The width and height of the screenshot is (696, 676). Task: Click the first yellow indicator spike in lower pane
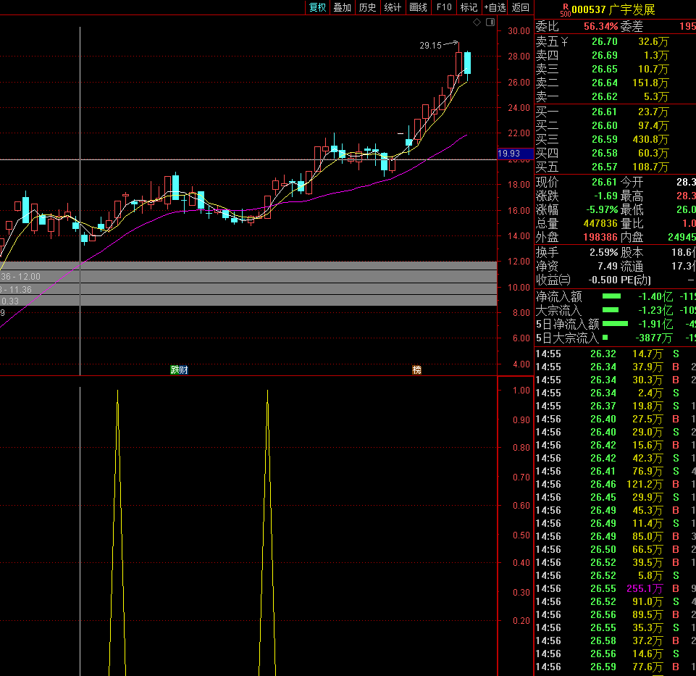tap(117, 533)
